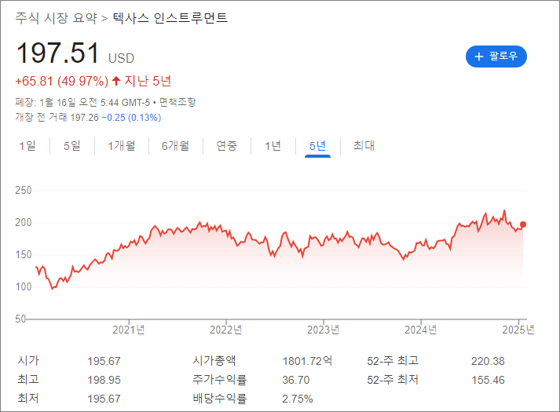Image resolution: width=560 pixels, height=412 pixels.
Task: Click the 주가수익률 value 36.70
Action: pos(296,380)
